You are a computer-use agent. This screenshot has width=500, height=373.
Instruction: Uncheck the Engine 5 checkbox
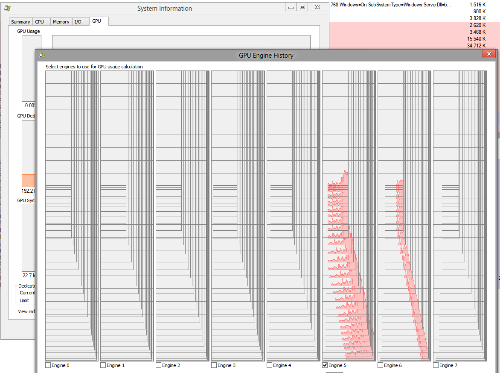coord(325,365)
